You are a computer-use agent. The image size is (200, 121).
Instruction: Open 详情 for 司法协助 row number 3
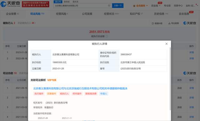[192, 107]
